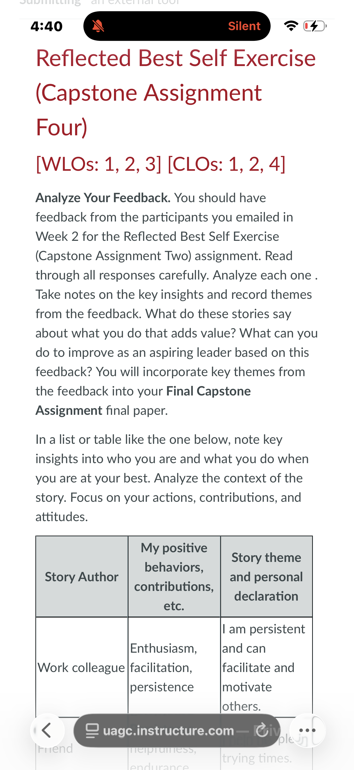The height and width of the screenshot is (770, 354).
Task: Reload the page with refresh icon
Action: pos(262,730)
